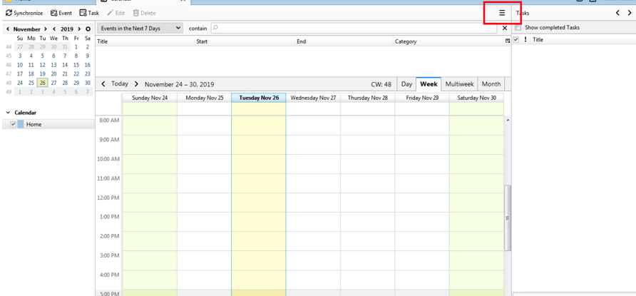Open Events in the Next 7 Days dropdown
Image resolution: width=636 pixels, height=296 pixels.
(140, 29)
